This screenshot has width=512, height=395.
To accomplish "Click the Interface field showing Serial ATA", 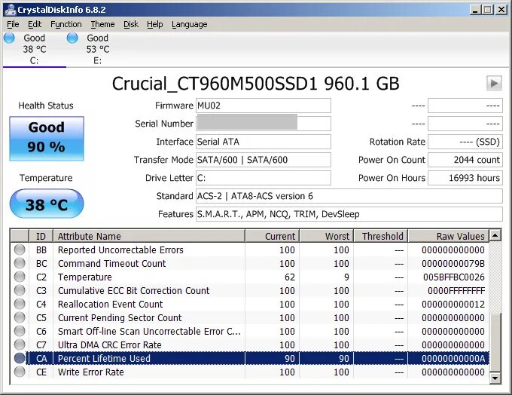I will pyautogui.click(x=264, y=142).
